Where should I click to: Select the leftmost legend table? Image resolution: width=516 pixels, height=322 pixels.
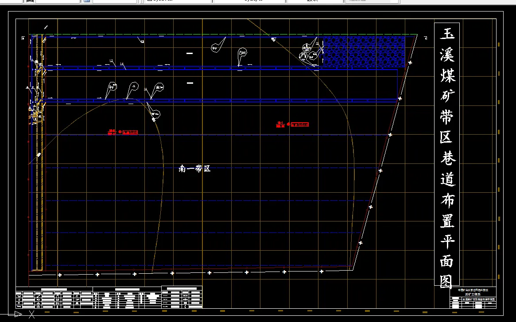click(x=54, y=298)
